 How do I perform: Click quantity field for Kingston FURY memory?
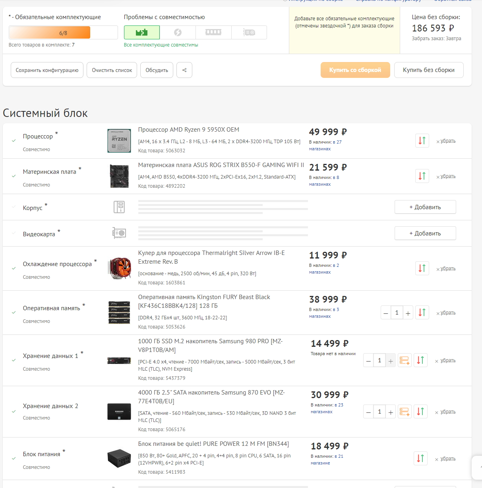coord(397,313)
